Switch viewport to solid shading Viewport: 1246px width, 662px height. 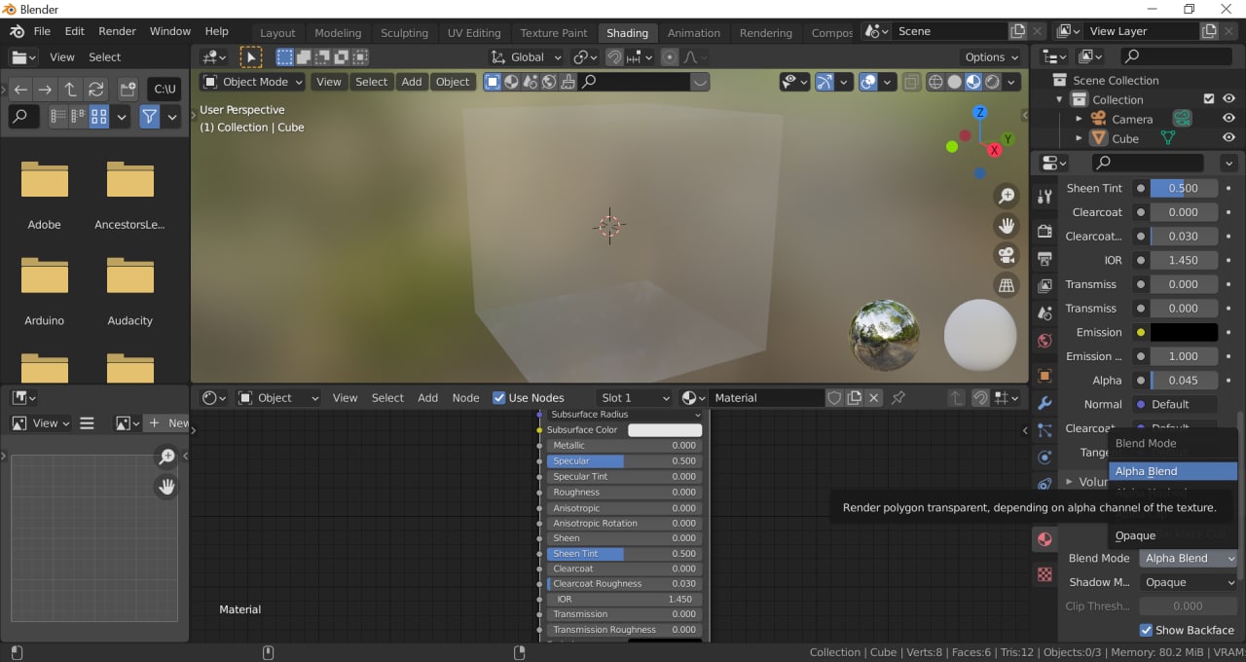coord(954,82)
